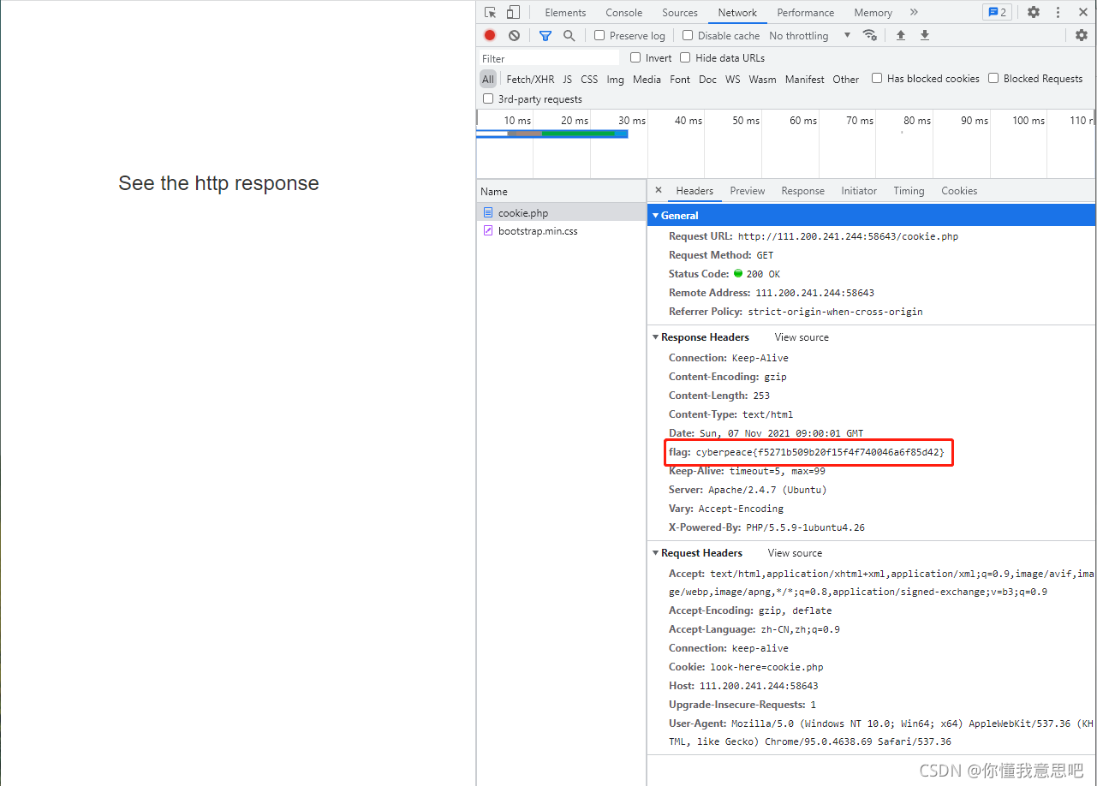Screen dimensions: 1097x786
Task: Click the flag header value cyberpeace
Action: point(820,452)
